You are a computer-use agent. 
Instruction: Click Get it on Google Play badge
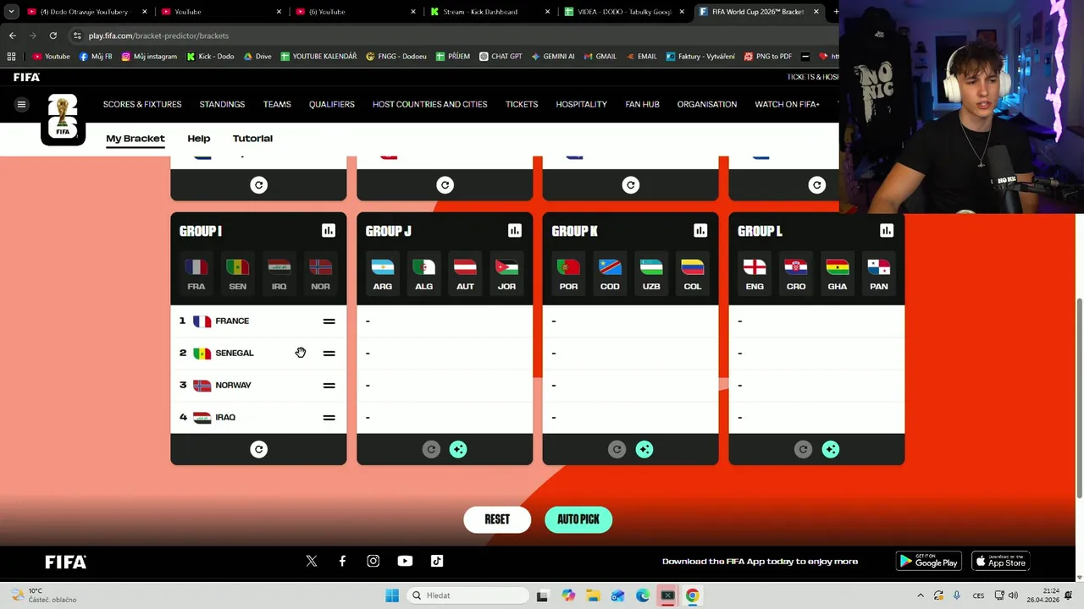click(x=929, y=562)
